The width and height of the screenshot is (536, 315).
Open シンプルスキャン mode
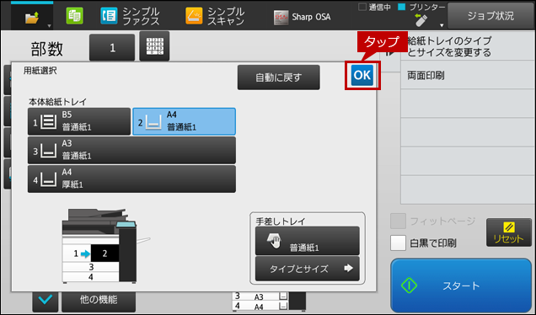pyautogui.click(x=215, y=16)
